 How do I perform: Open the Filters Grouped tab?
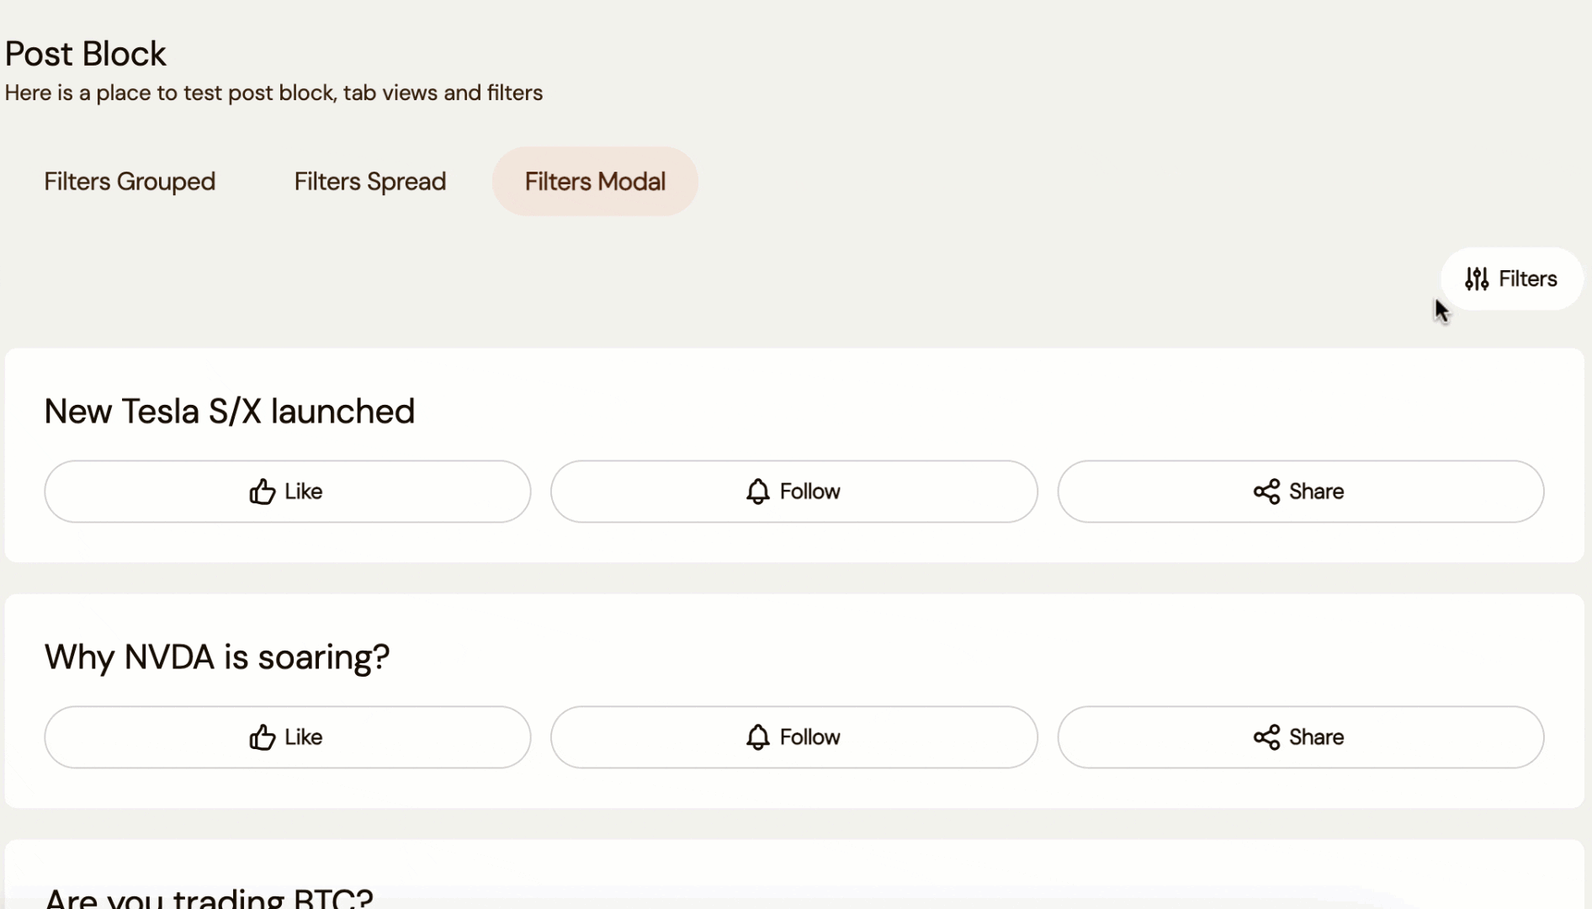coord(130,182)
